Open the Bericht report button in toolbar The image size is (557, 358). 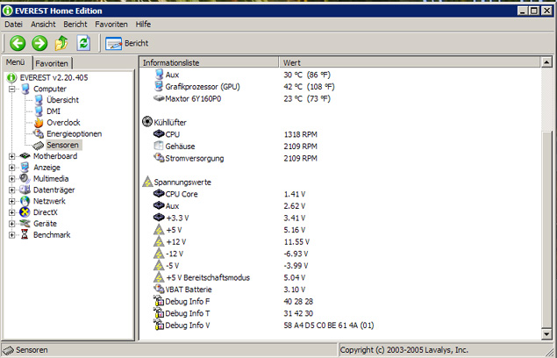tap(127, 43)
